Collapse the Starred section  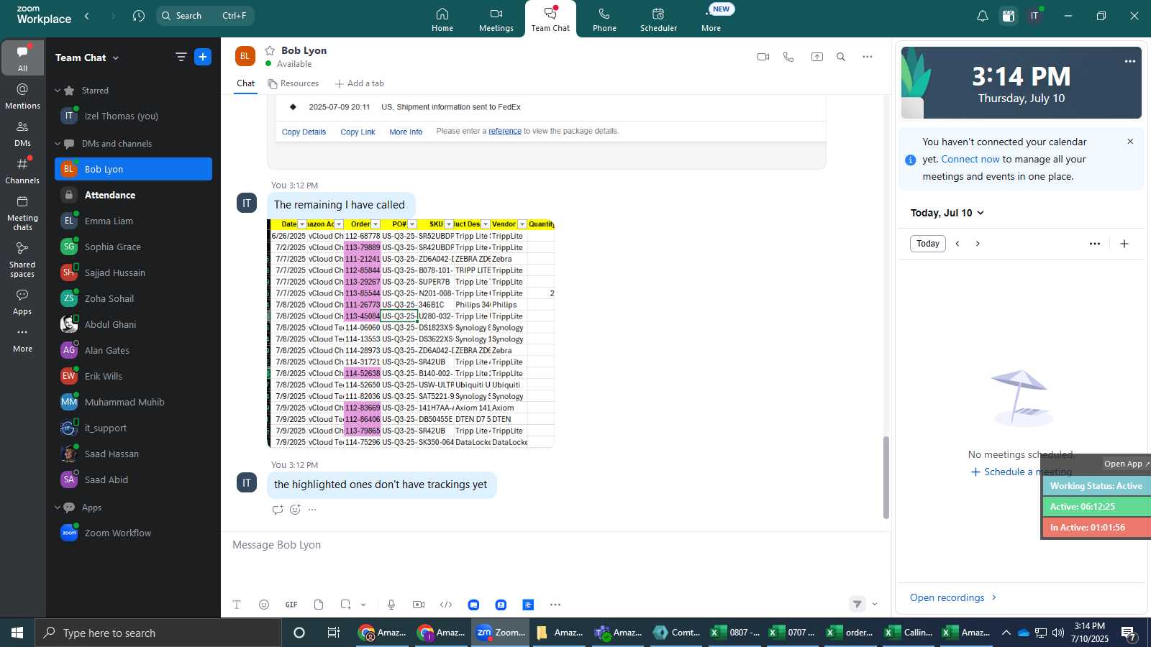click(x=58, y=91)
